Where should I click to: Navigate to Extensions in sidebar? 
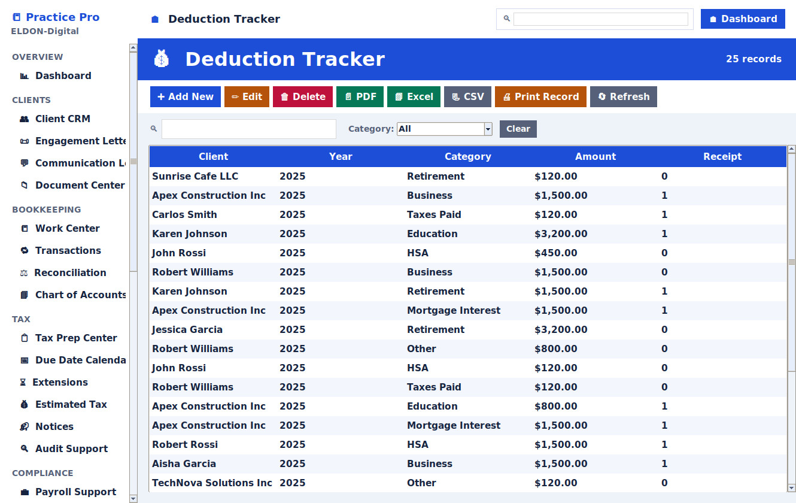(x=60, y=383)
